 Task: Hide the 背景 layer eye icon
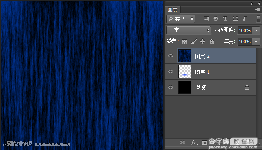click(x=171, y=87)
